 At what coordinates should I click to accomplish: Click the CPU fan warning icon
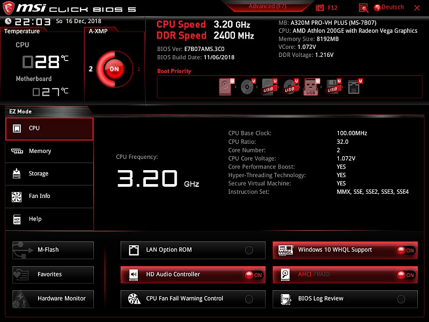coord(134,299)
